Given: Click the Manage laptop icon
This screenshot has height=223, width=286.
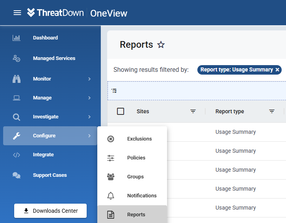Looking at the screenshot, I should (x=17, y=98).
